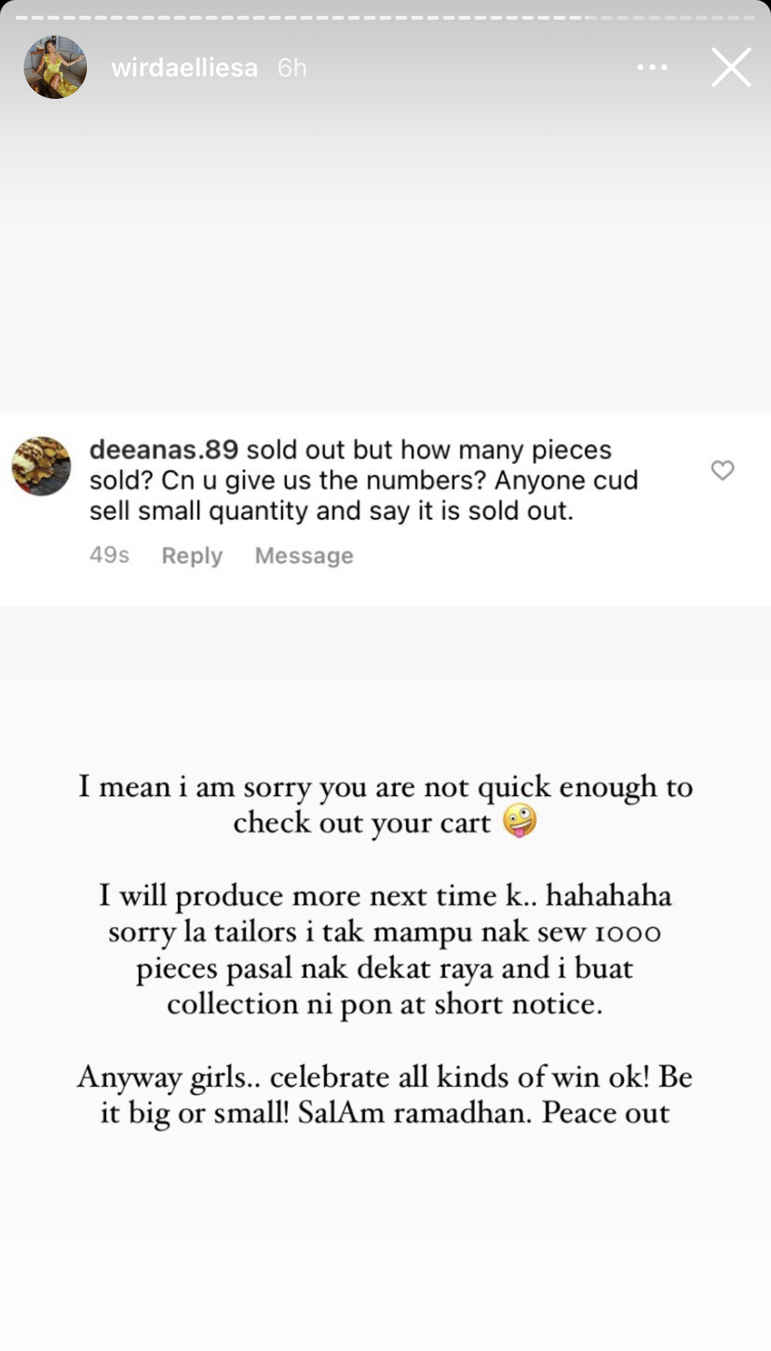
Task: Like the deeanas.89 comment with heart icon
Action: (x=722, y=470)
